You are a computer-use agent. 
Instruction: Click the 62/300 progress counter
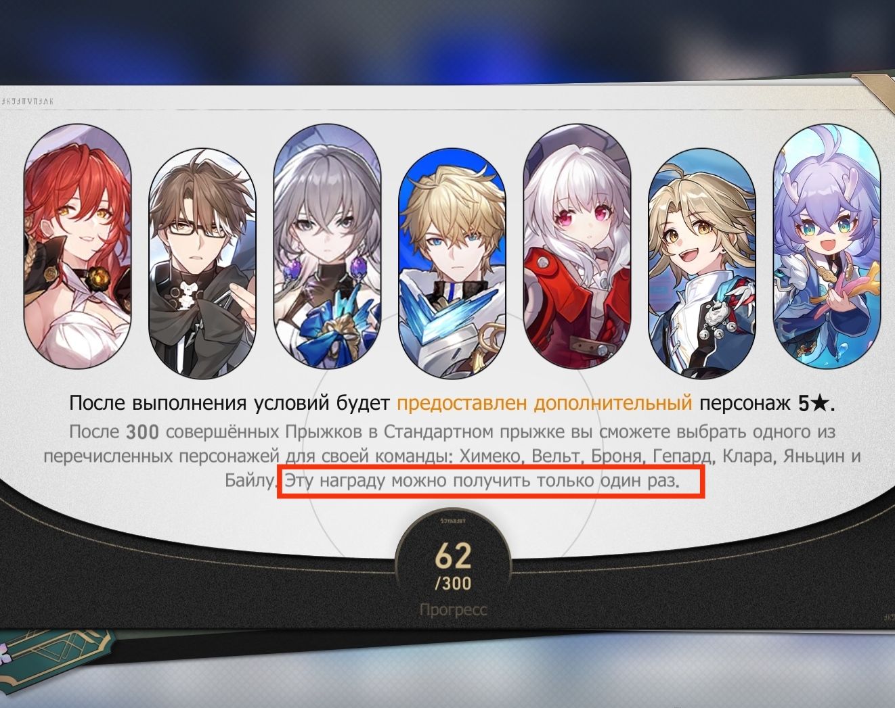452,566
